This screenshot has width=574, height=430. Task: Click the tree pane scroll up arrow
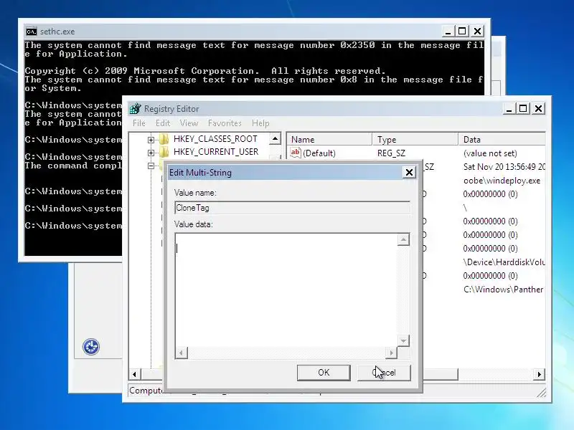click(x=275, y=138)
